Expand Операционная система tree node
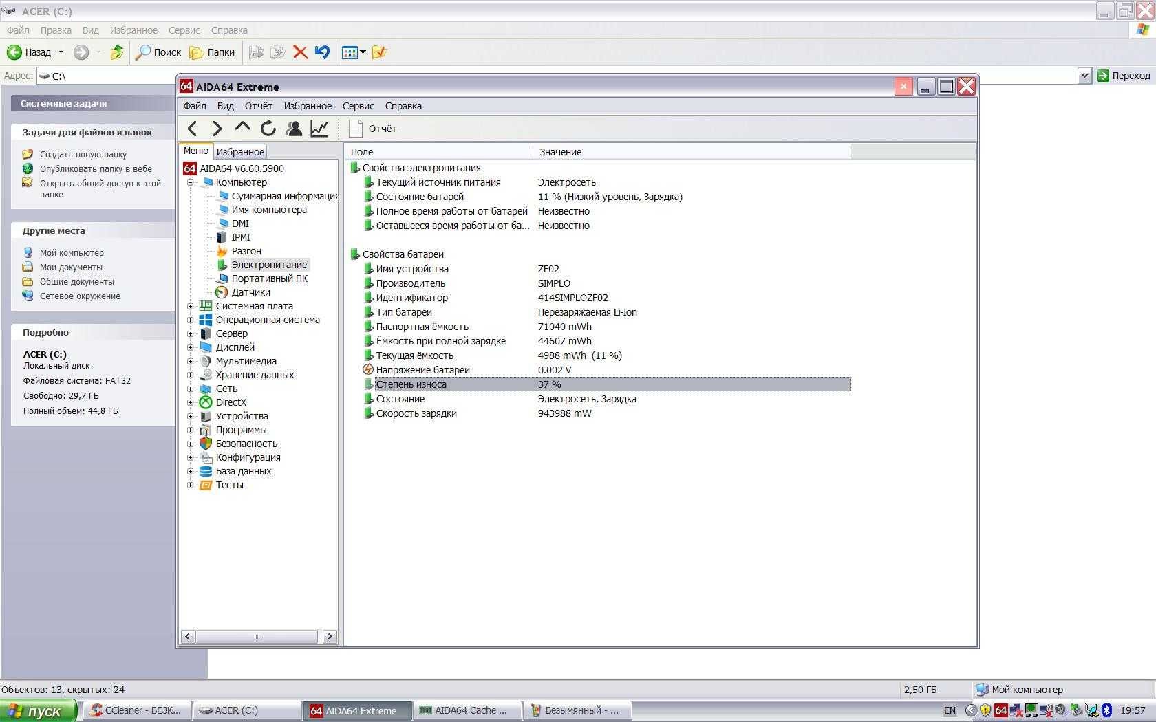 (191, 320)
